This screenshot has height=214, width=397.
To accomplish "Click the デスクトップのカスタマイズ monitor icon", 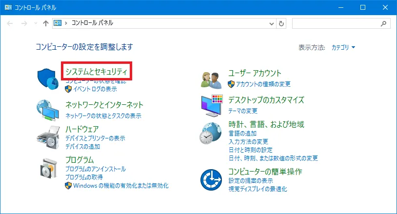I will tap(212, 106).
